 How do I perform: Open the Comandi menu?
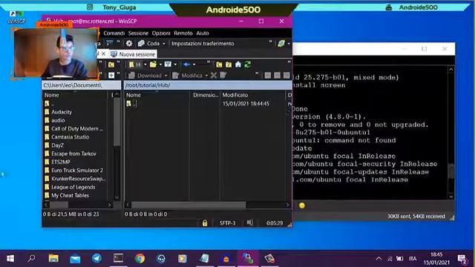(x=114, y=33)
